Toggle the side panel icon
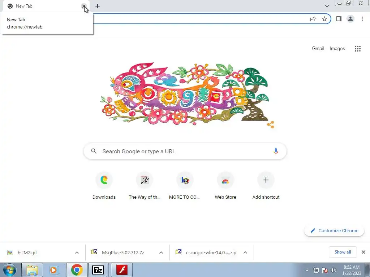 tap(339, 19)
